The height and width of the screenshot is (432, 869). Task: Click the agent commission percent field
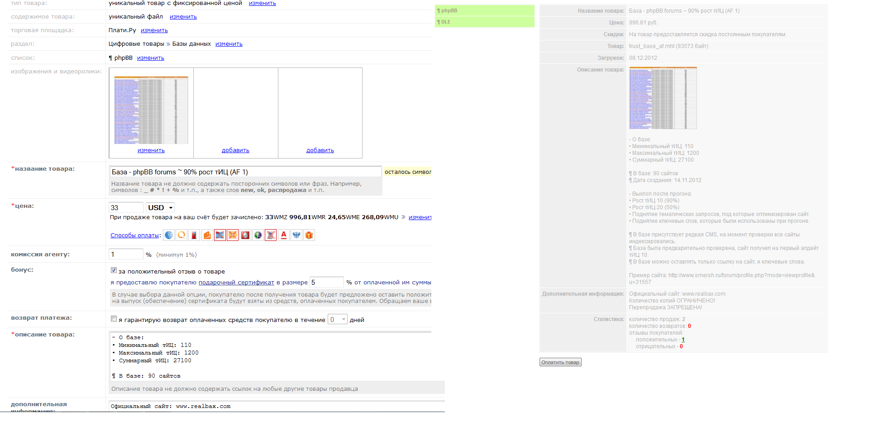coord(126,254)
